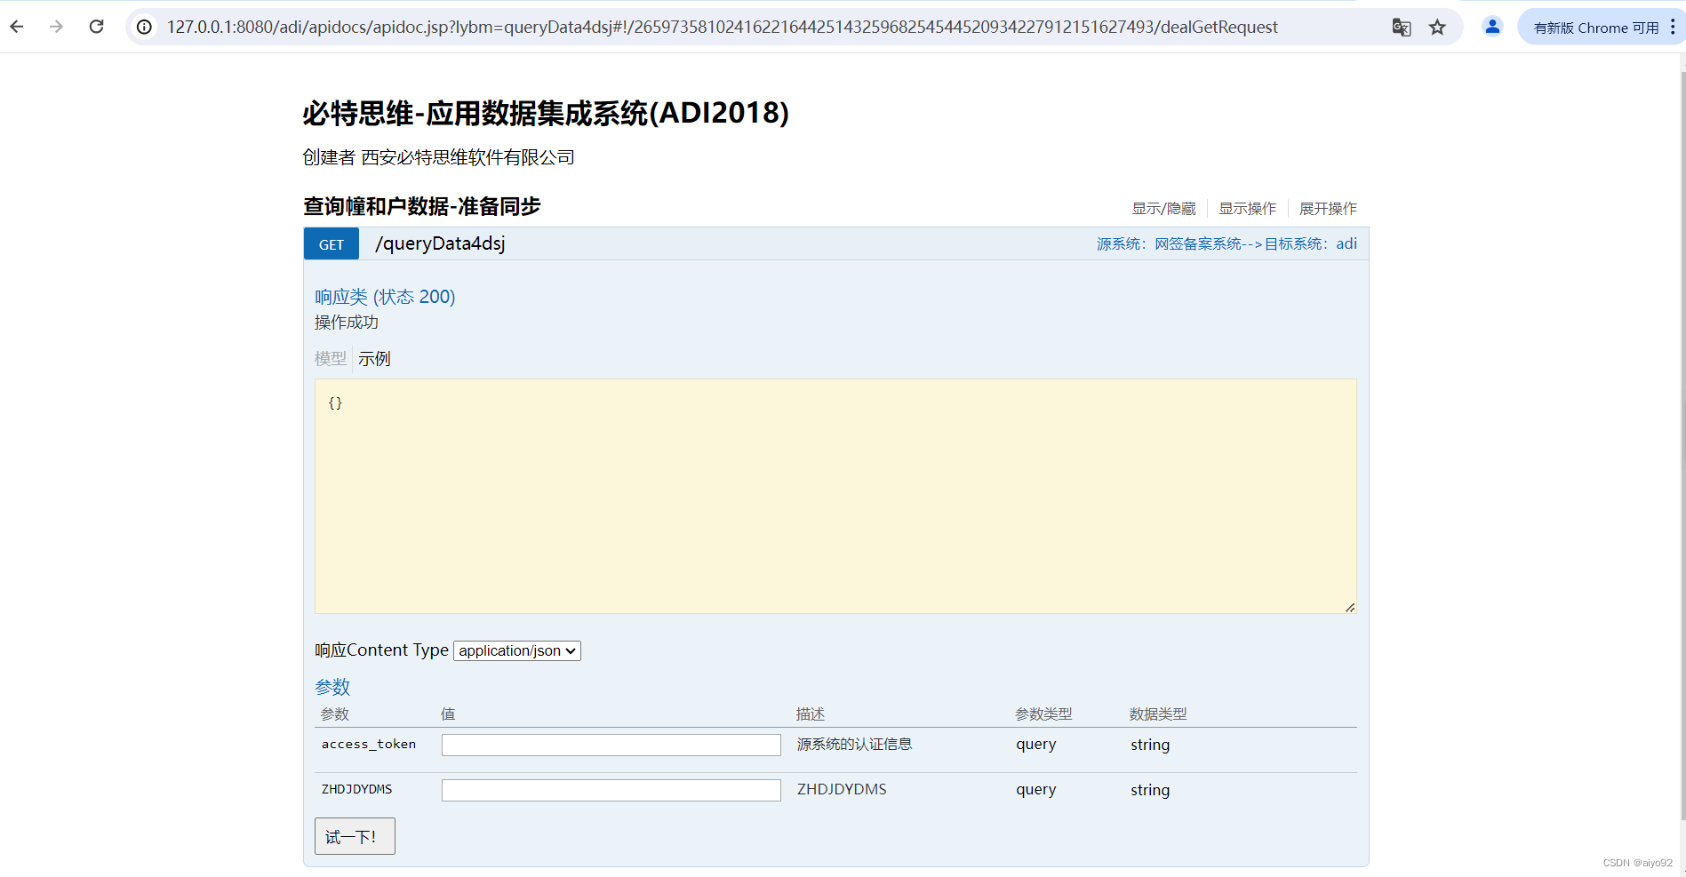The height and width of the screenshot is (877, 1686).
Task: Focus the ZHDJDYDMS value field
Action: [611, 790]
